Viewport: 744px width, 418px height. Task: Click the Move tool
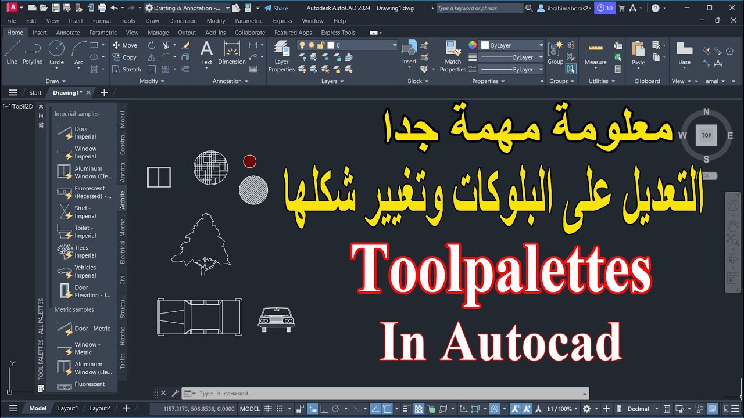point(125,45)
